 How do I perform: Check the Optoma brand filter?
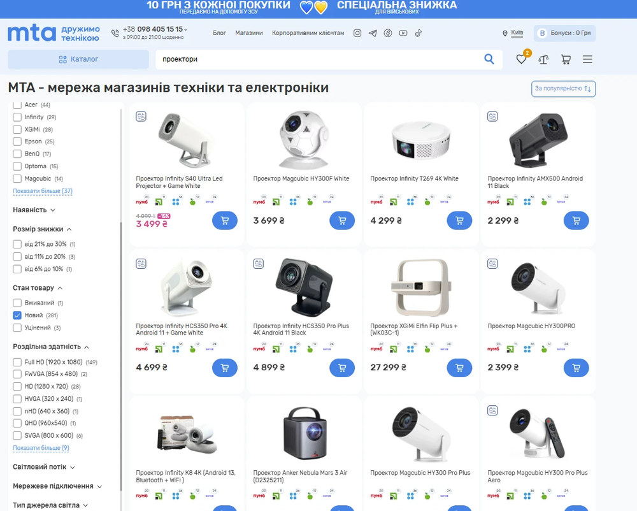click(17, 166)
